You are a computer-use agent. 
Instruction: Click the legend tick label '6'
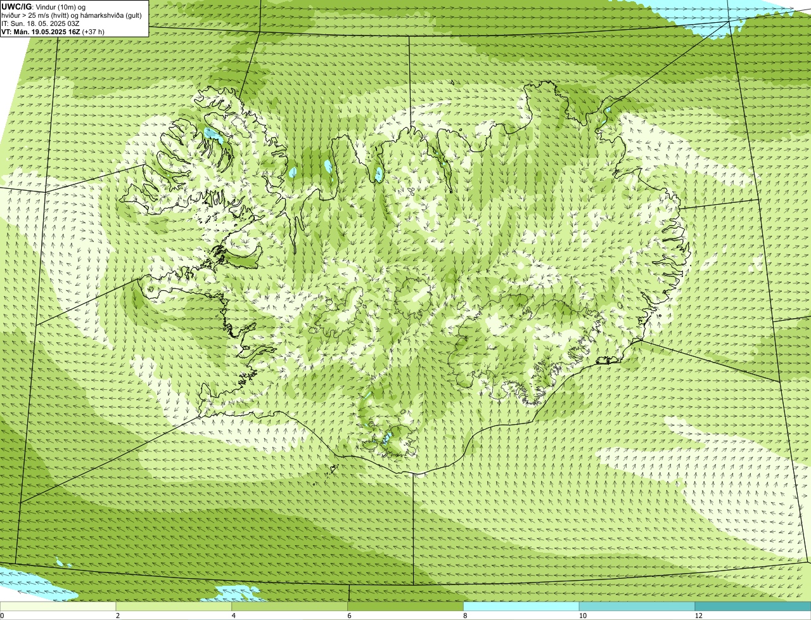[349, 616]
